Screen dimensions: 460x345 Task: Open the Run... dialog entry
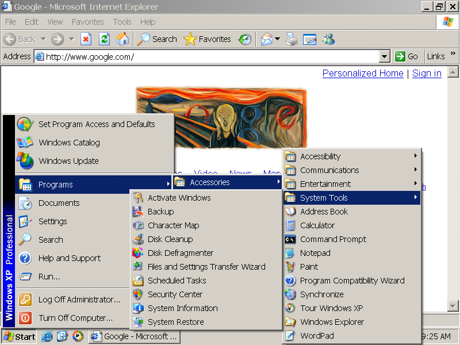tap(72, 277)
